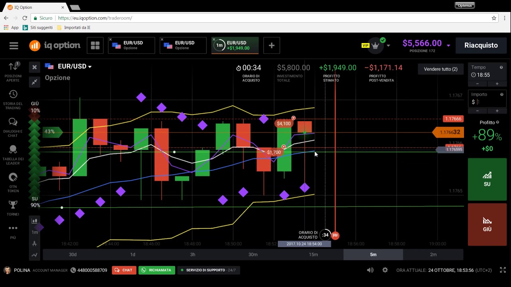This screenshot has height=287, width=511.
Task: Open Storia del Trading panel
Action: coord(13,100)
